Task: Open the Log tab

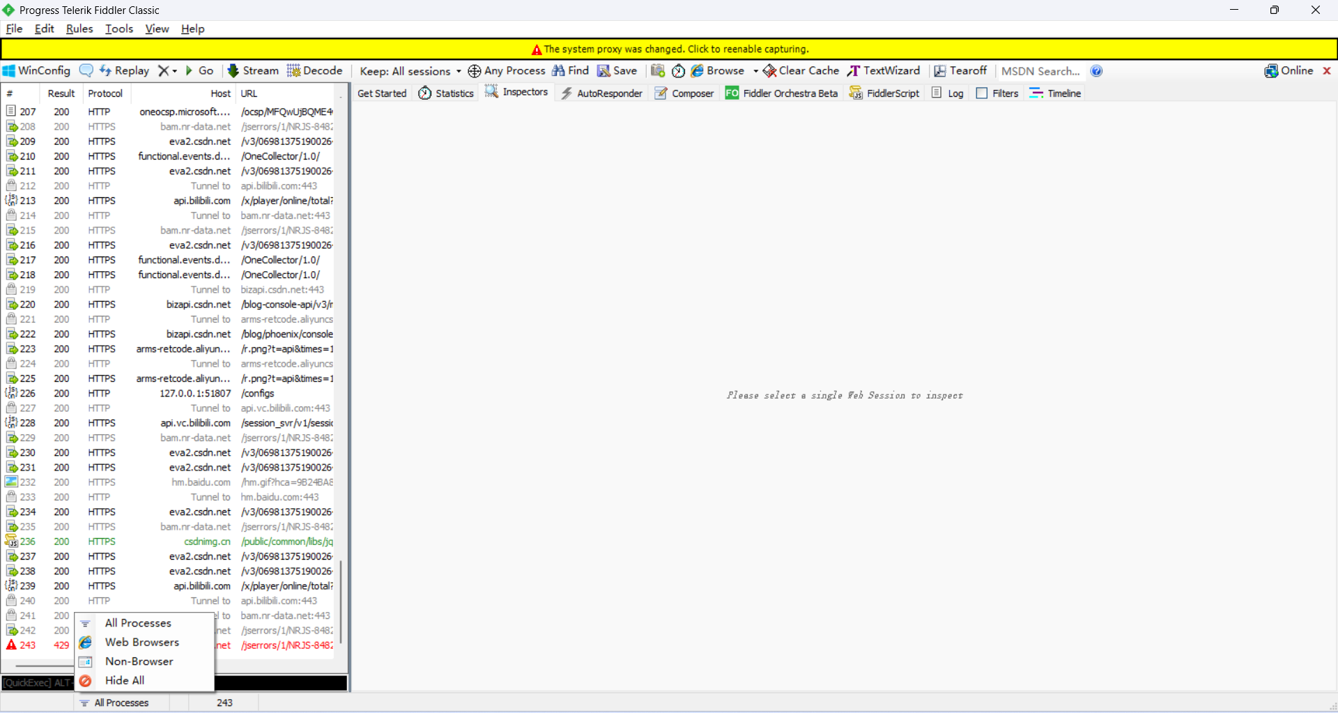Action: pos(948,93)
